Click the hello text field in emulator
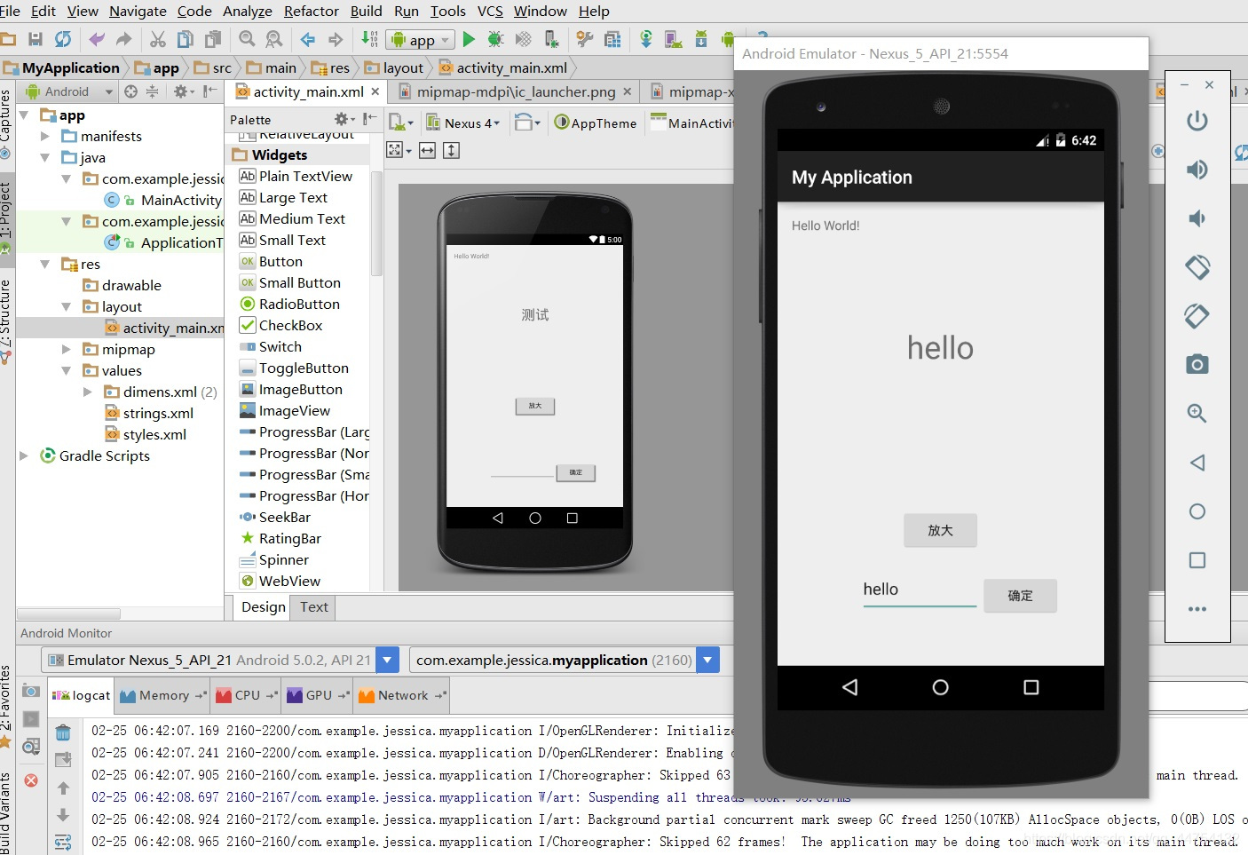Viewport: 1248px width, 855px height. (x=920, y=590)
